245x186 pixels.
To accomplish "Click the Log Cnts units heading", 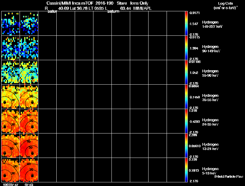I will point(225,5).
